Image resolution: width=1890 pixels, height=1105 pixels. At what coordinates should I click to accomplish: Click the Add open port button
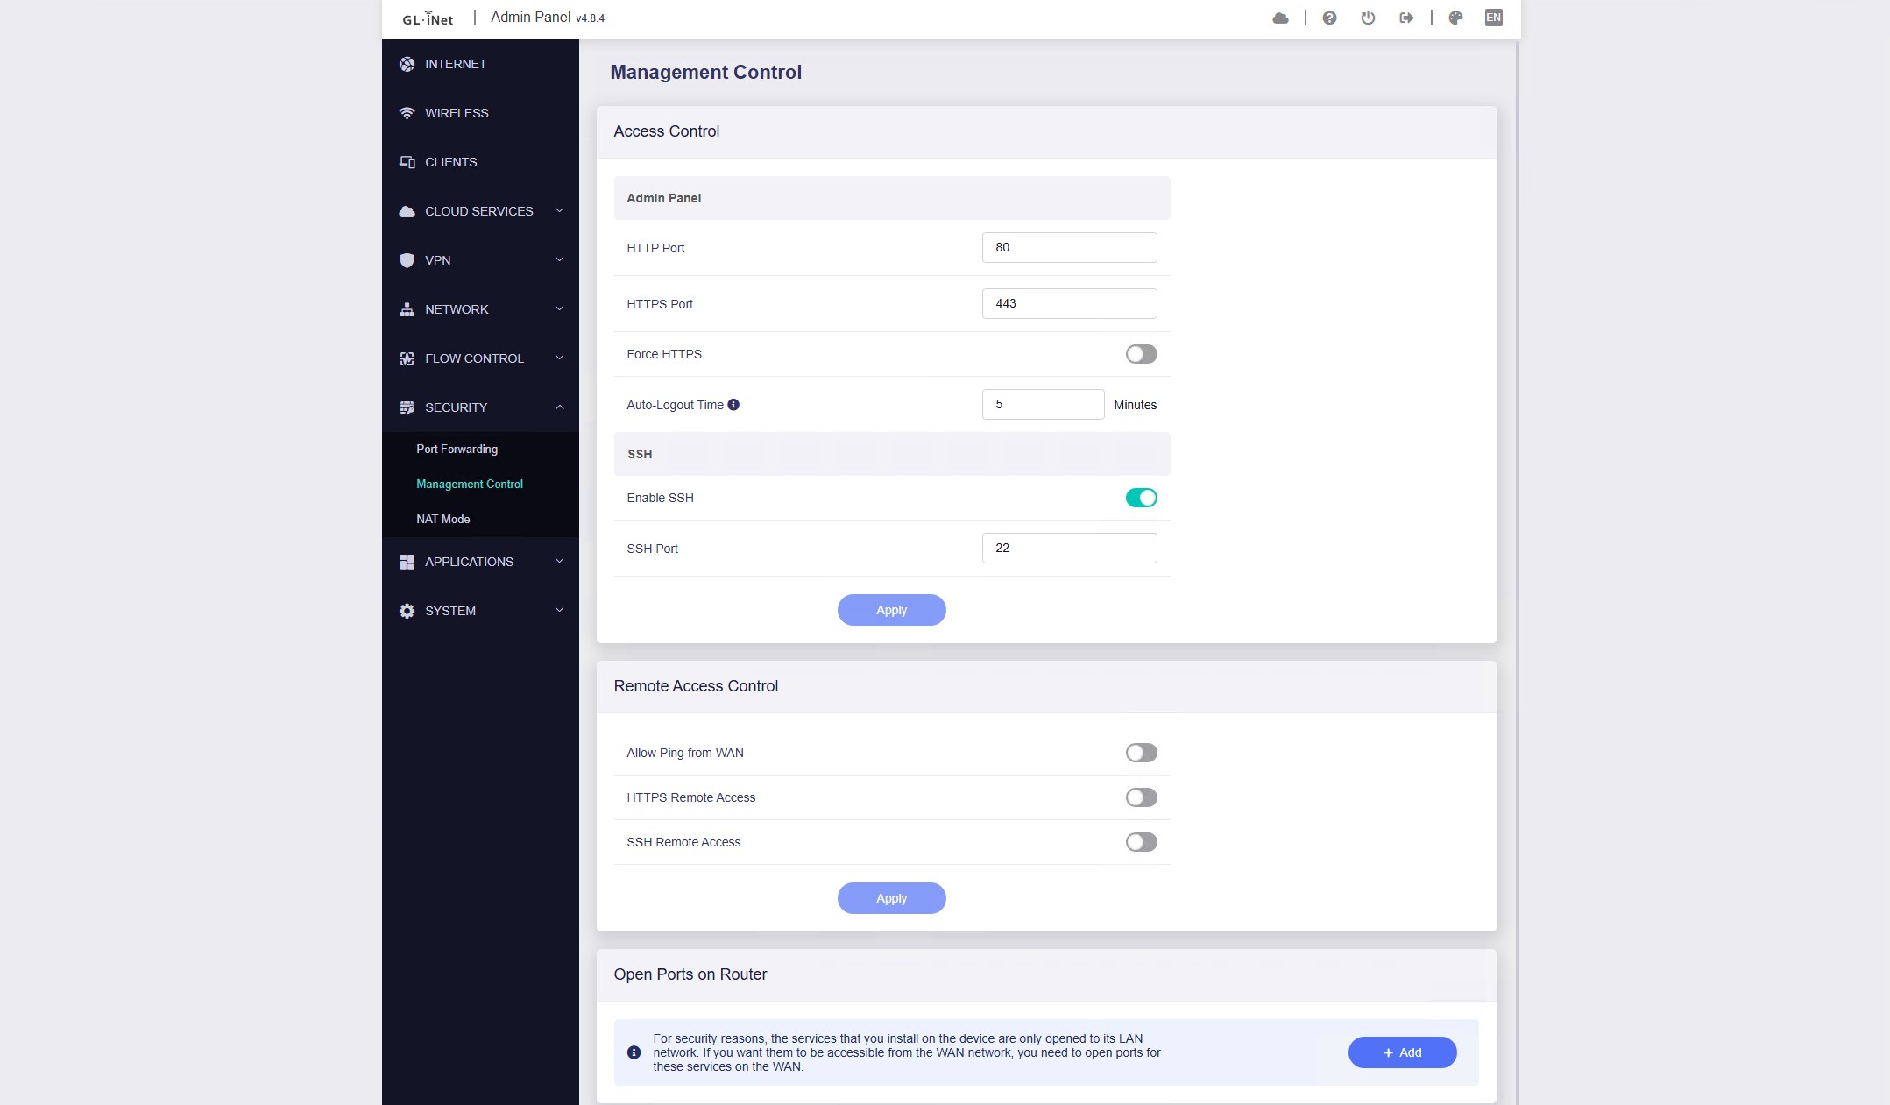tap(1402, 1052)
